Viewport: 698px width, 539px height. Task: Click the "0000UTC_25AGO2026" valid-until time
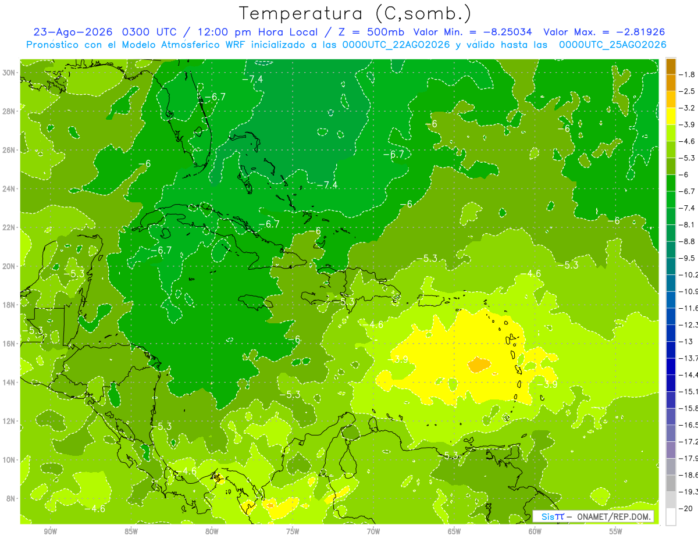[612, 45]
